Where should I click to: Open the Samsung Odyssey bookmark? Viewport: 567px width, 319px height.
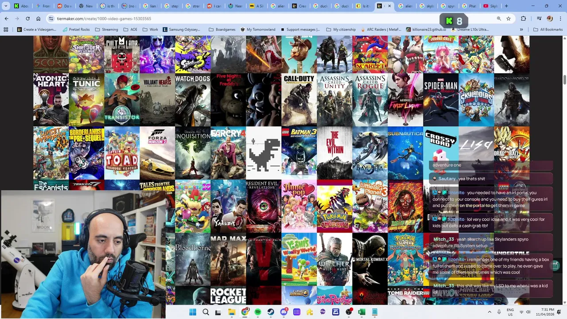coord(182,30)
